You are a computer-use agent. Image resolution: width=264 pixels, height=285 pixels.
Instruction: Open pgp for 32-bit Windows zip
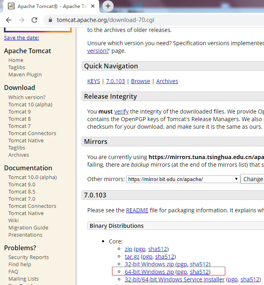(x=182, y=264)
